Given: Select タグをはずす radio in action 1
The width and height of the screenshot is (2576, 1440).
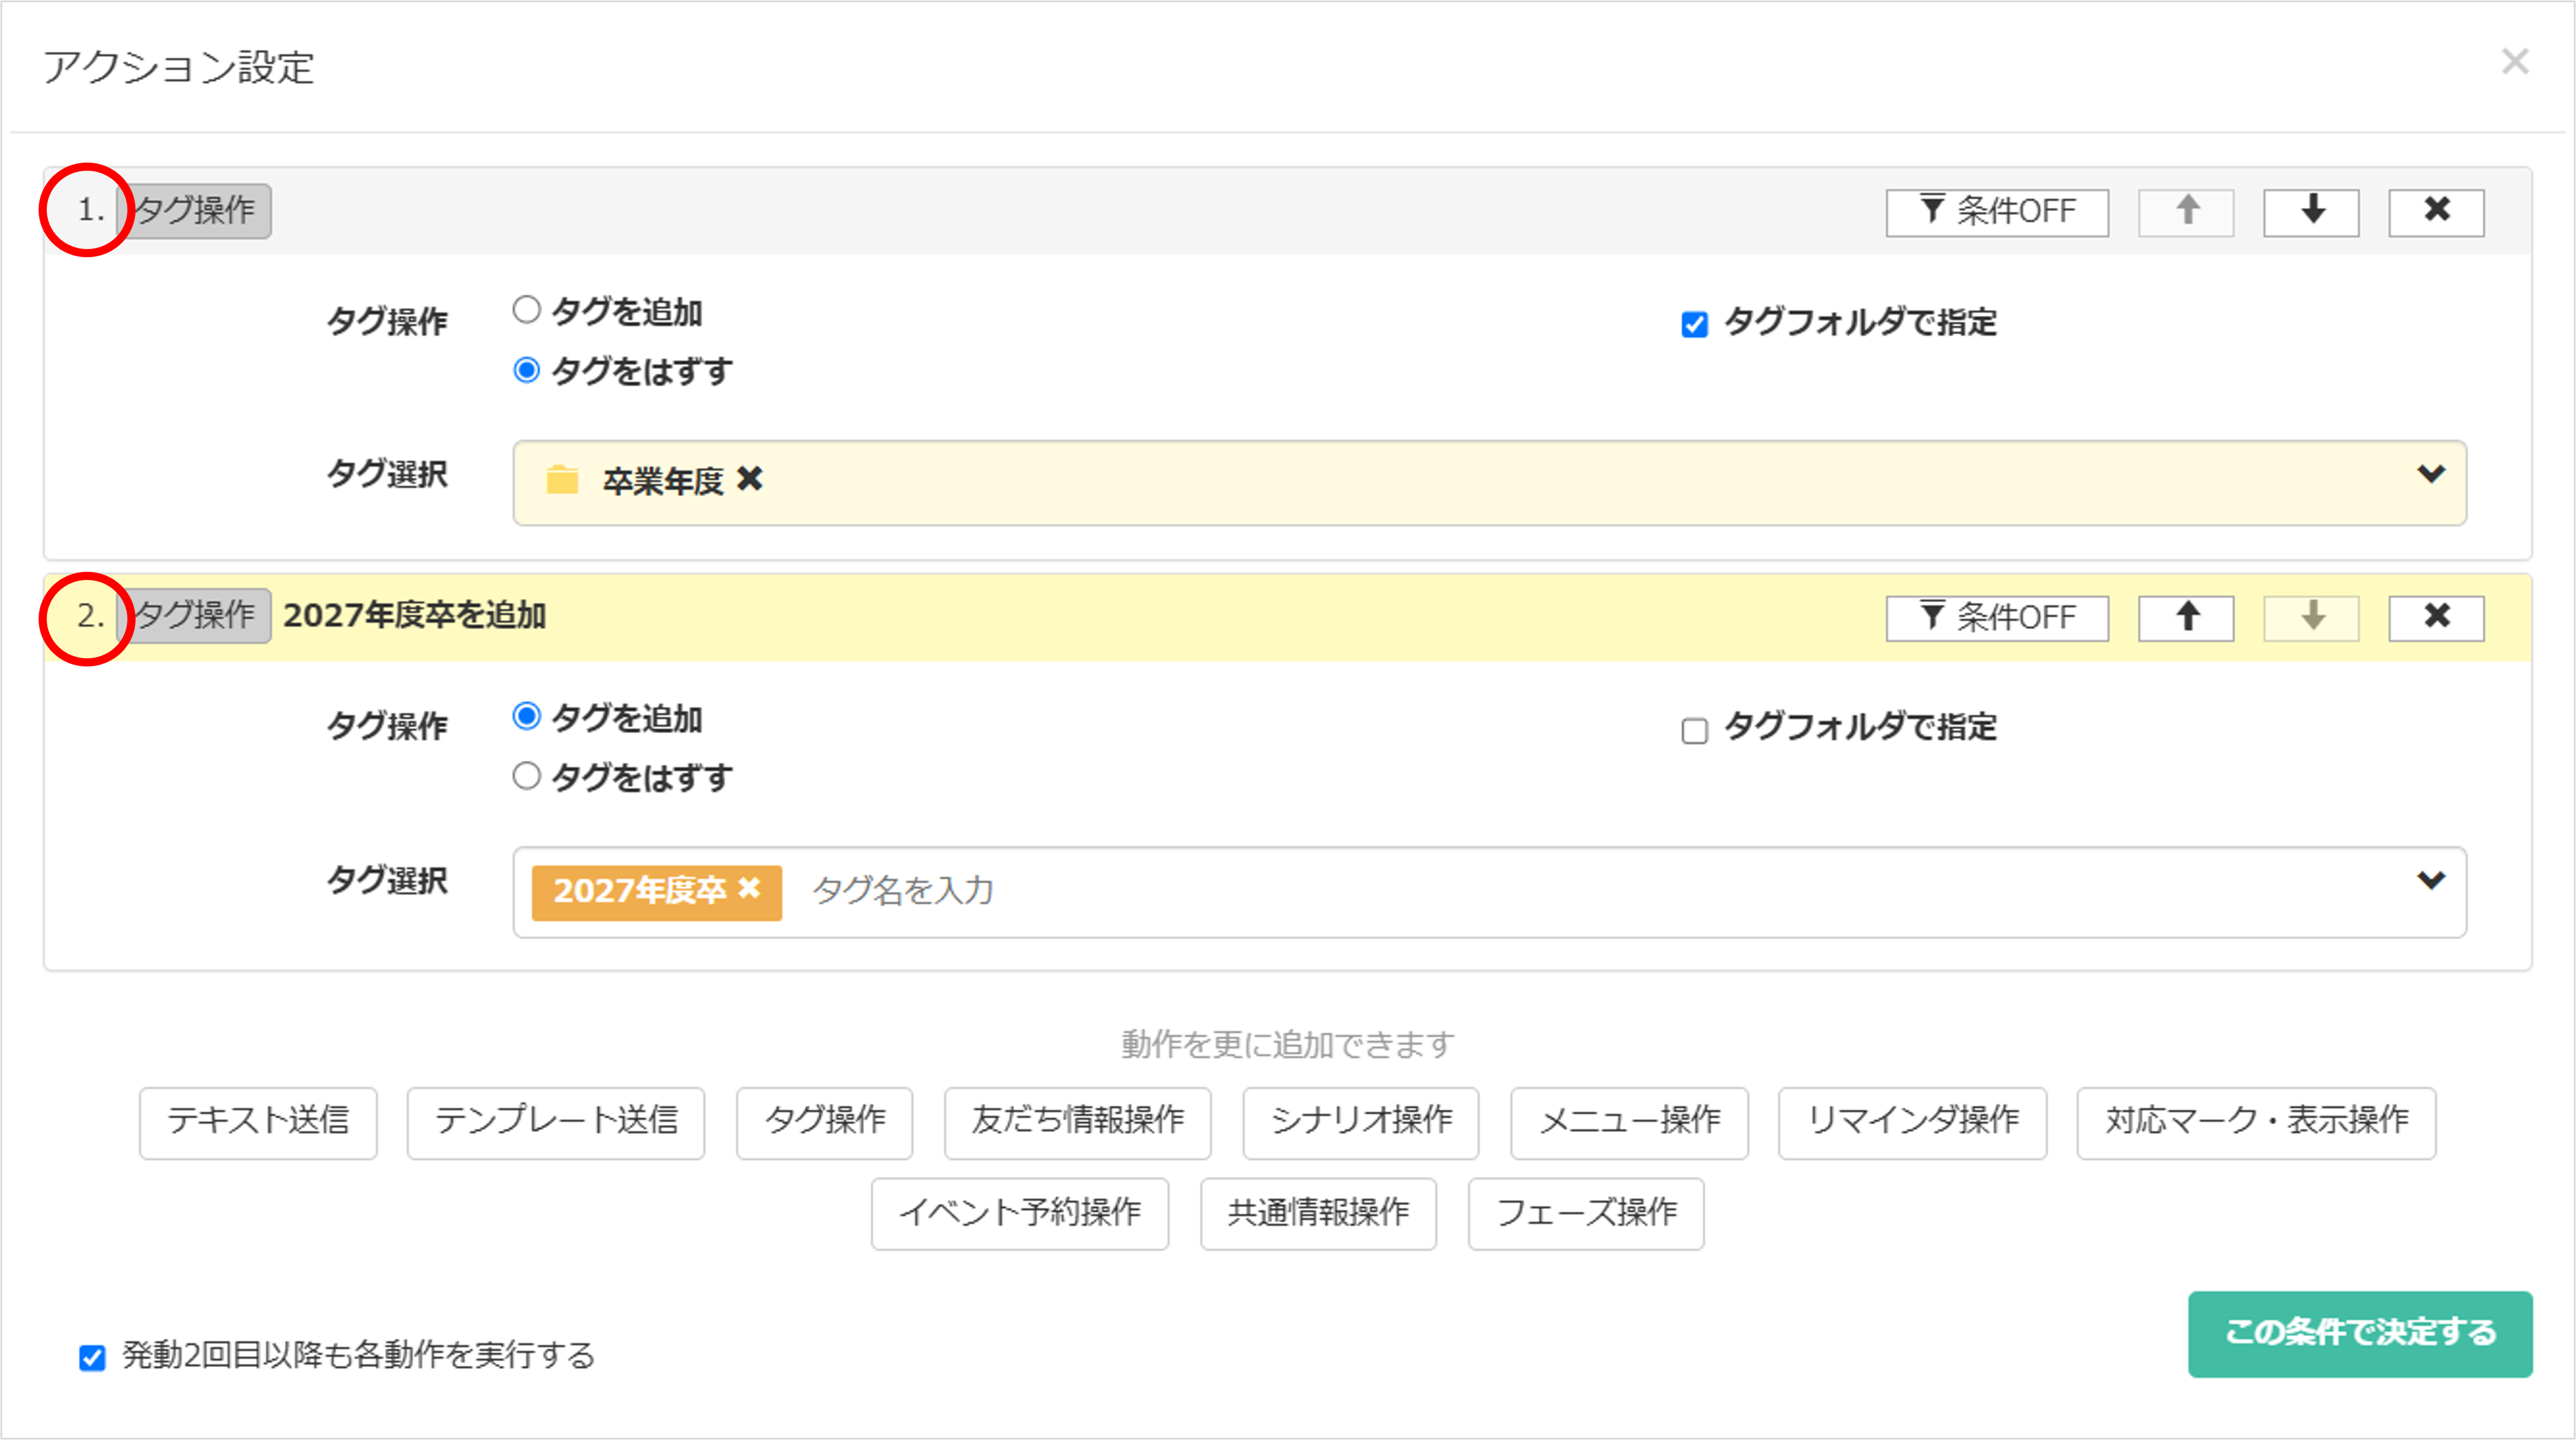Looking at the screenshot, I should pyautogui.click(x=527, y=370).
